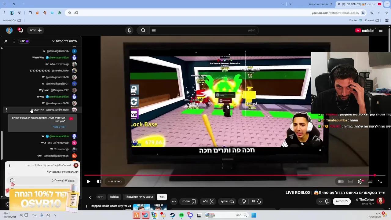Screen dimensions: 391x220
Task: Open player settings gear
Action: click(360, 182)
